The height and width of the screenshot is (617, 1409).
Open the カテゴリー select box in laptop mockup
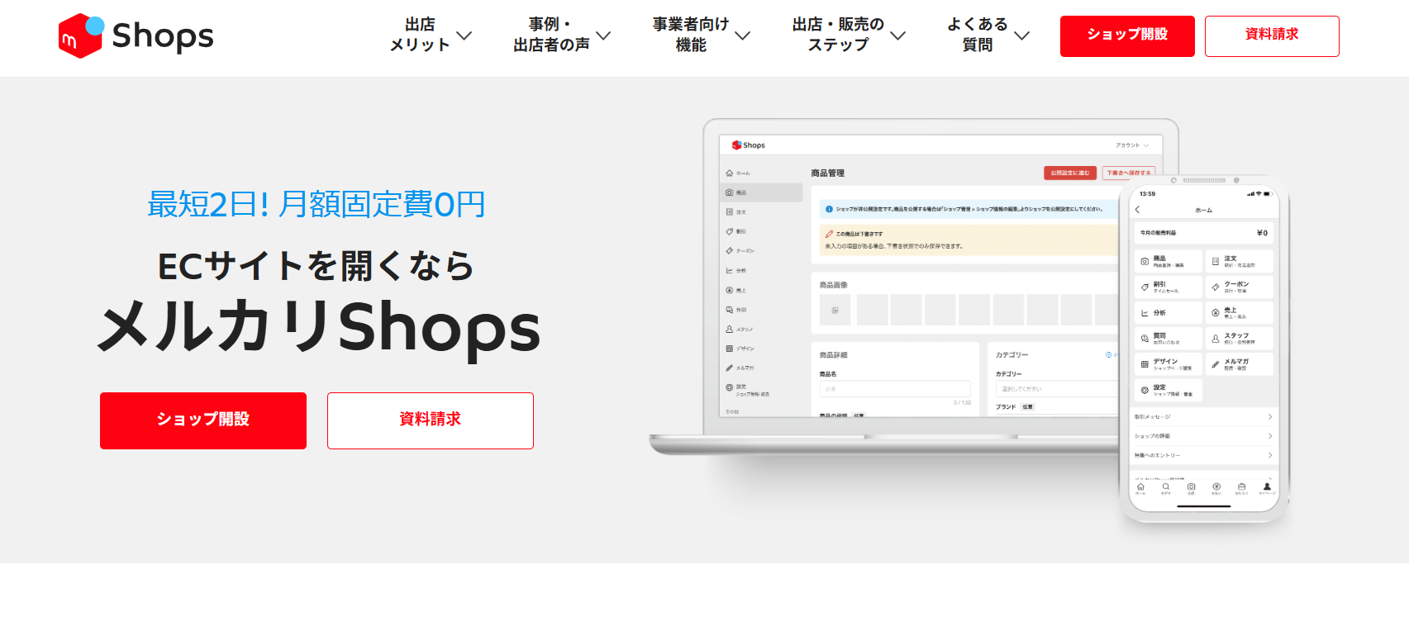pyautogui.click(x=1057, y=388)
